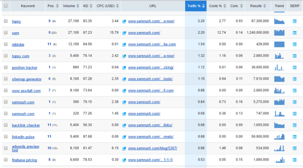Sort table by Traffic % column

[x=196, y=6]
